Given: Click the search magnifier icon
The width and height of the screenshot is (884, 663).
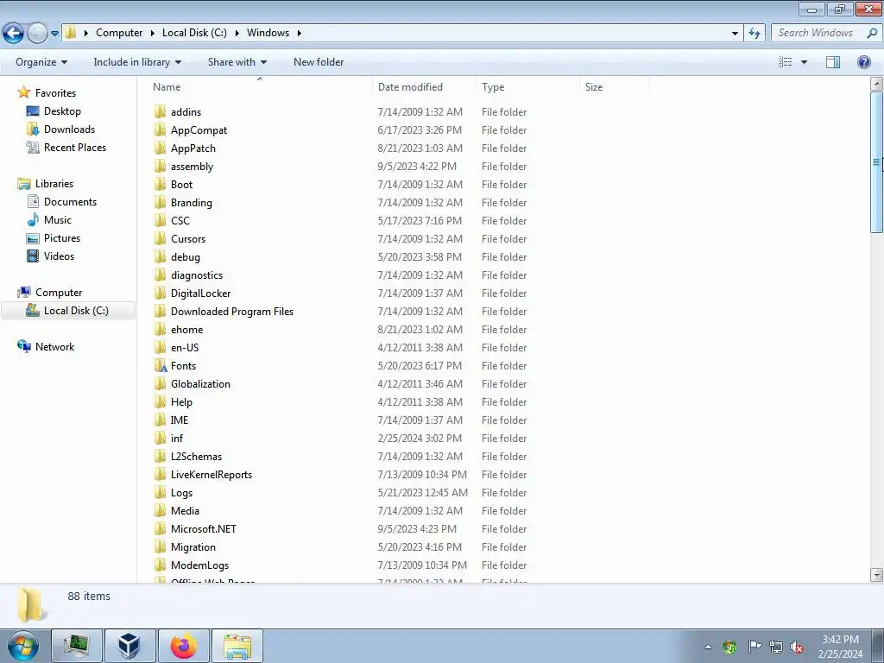Looking at the screenshot, I should point(872,33).
